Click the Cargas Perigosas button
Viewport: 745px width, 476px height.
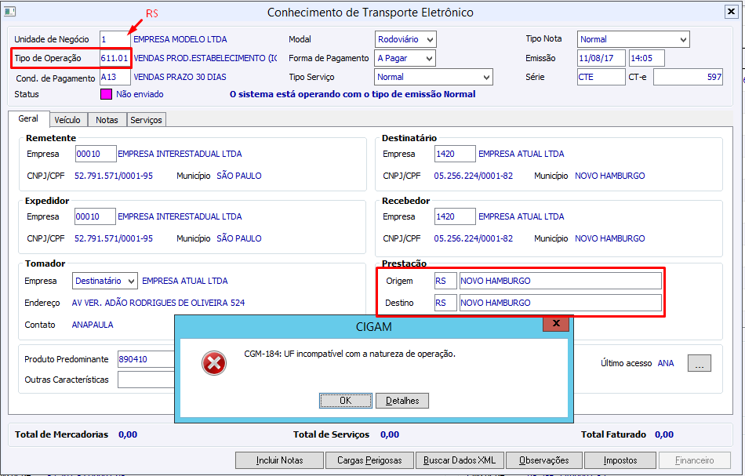(369, 460)
